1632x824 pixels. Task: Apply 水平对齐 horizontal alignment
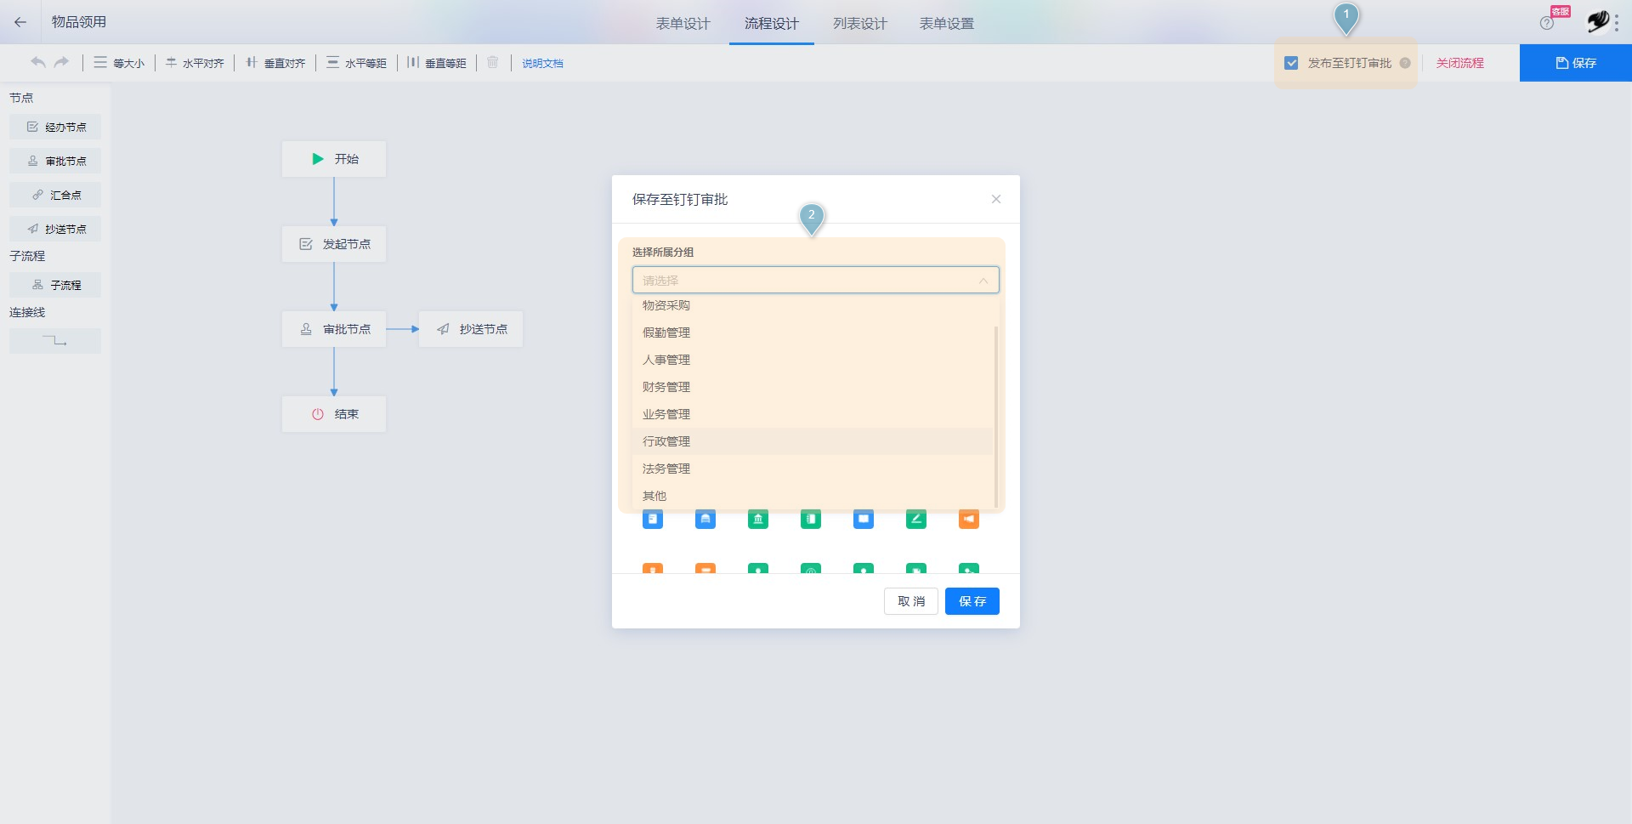[x=195, y=63]
